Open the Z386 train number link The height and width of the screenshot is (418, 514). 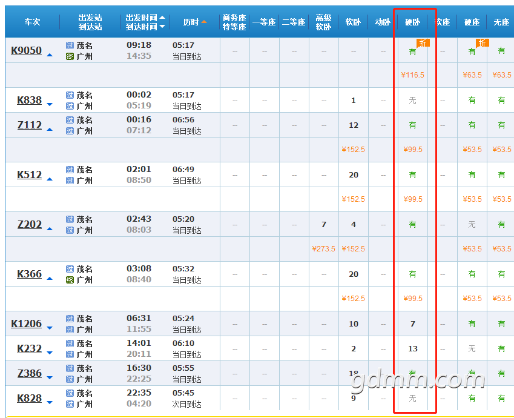(30, 373)
